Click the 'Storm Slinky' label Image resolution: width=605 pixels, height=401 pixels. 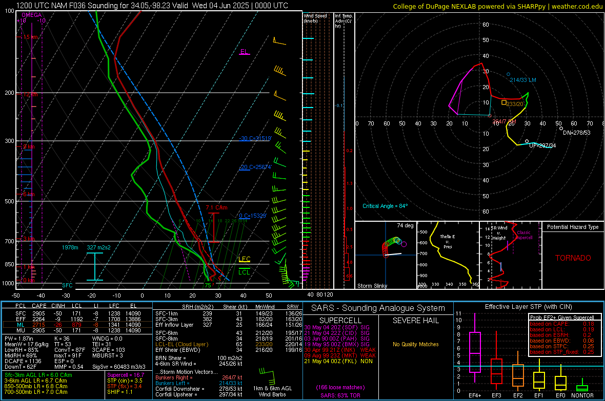pyautogui.click(x=372, y=286)
